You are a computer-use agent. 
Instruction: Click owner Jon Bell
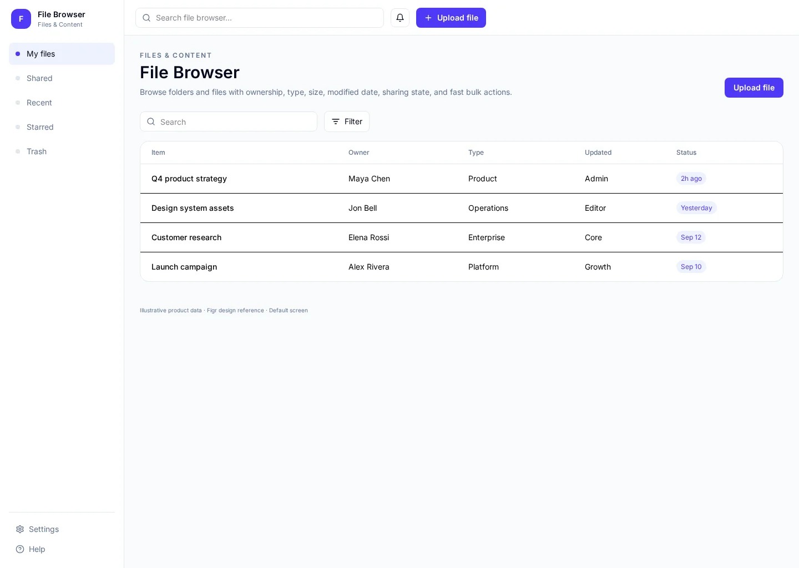(362, 208)
